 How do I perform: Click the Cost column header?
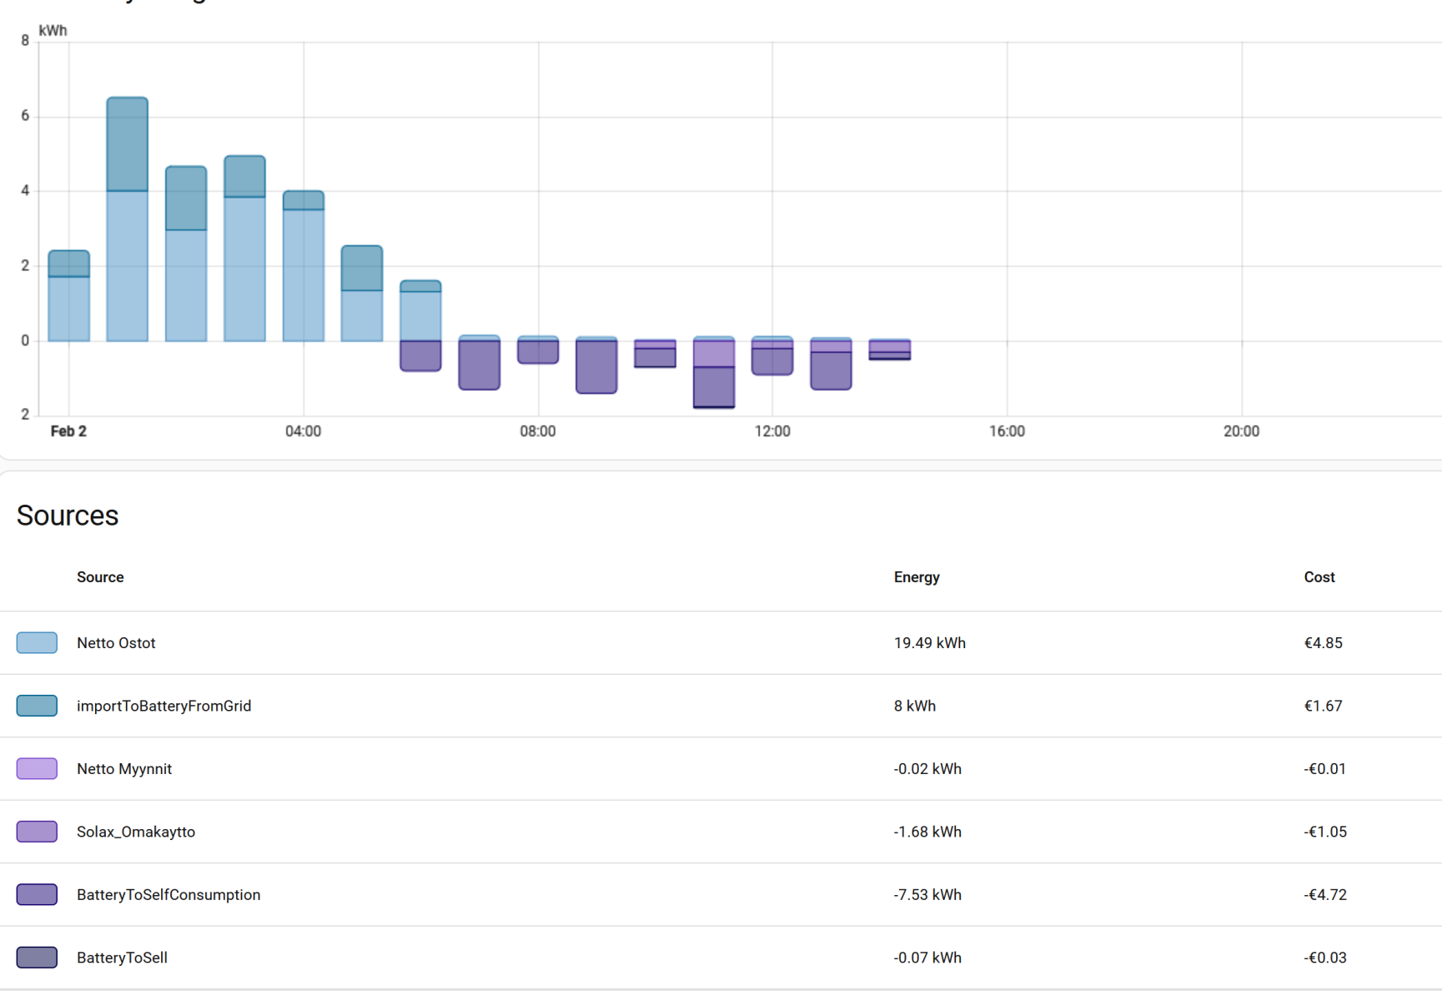coord(1319,577)
